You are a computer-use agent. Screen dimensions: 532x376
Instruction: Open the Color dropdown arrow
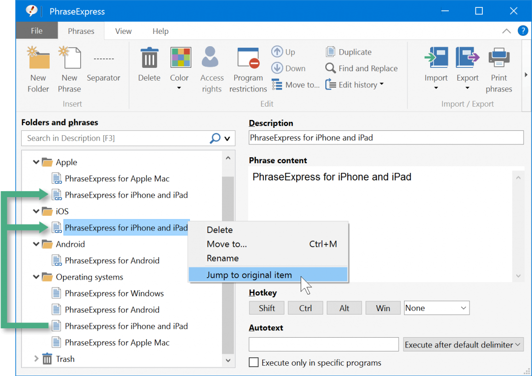click(179, 88)
